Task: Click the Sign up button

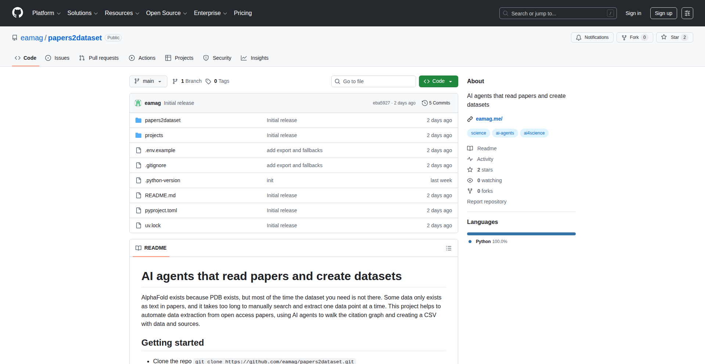Action: (x=663, y=13)
